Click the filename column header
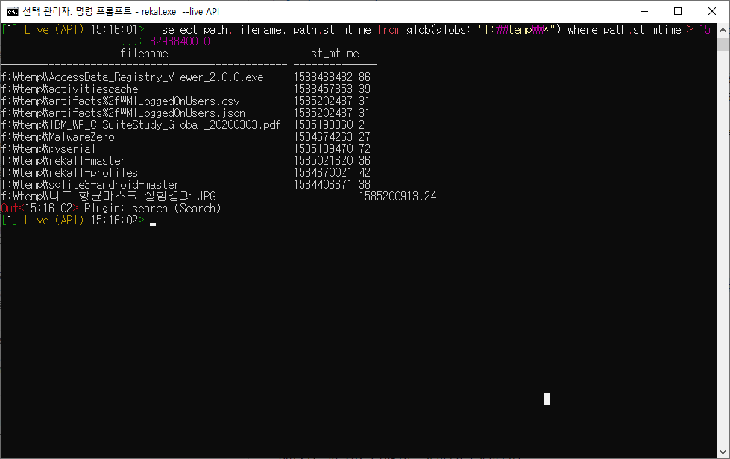This screenshot has height=459, width=730. tap(145, 54)
